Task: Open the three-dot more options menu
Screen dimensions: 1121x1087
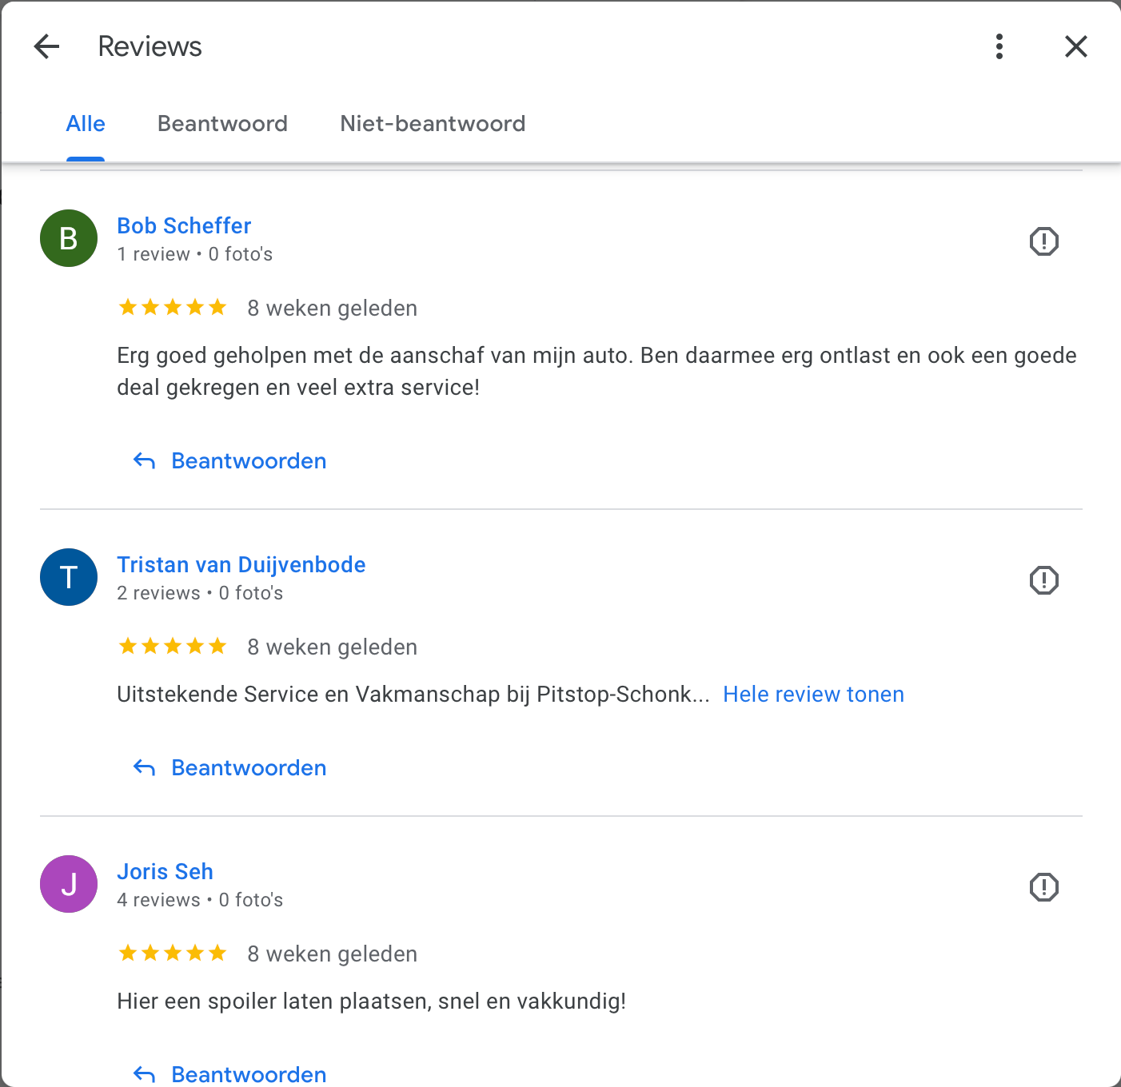Action: 999,46
